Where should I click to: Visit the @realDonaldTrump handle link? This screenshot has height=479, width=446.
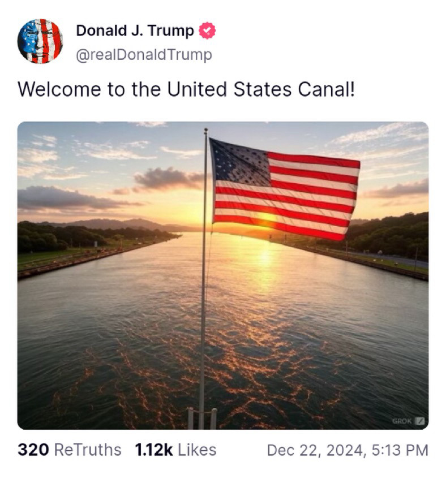coord(144,55)
